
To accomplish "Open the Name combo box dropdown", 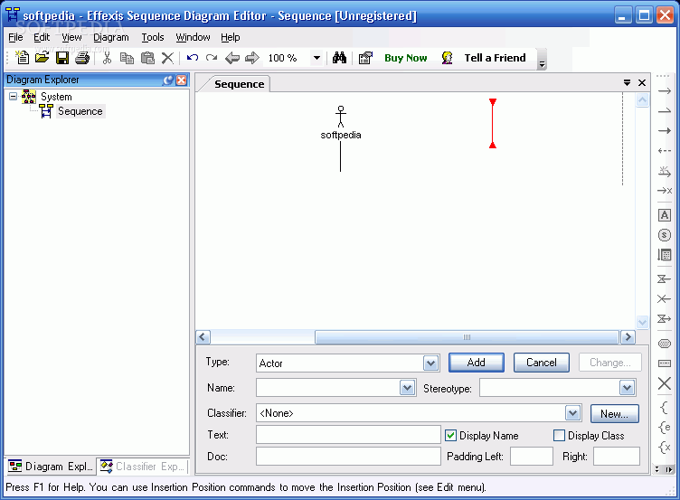I will pos(407,388).
